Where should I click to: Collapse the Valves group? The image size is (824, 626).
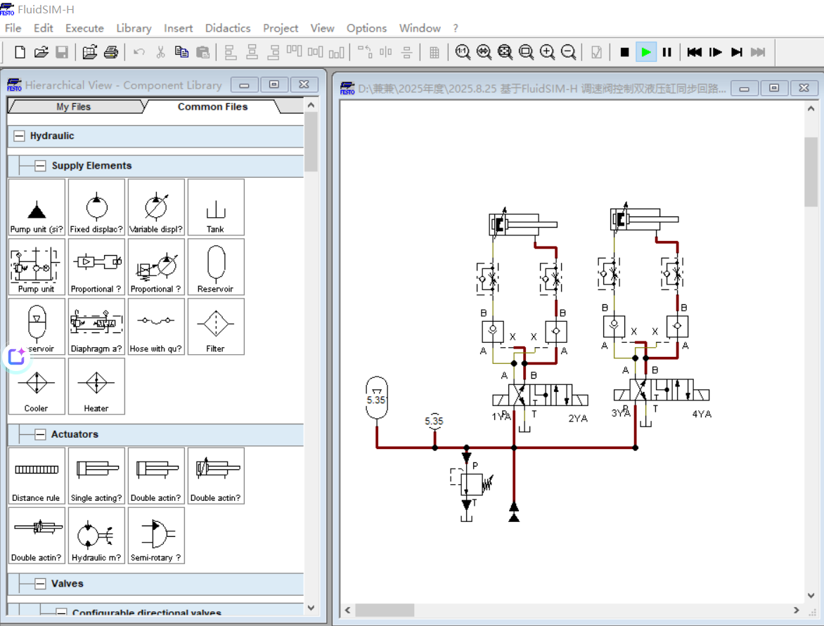[40, 584]
